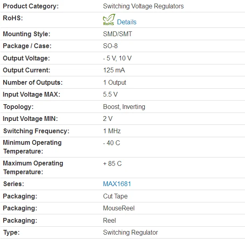
Task: Select the 125 mA output current value
Action: pos(114,70)
